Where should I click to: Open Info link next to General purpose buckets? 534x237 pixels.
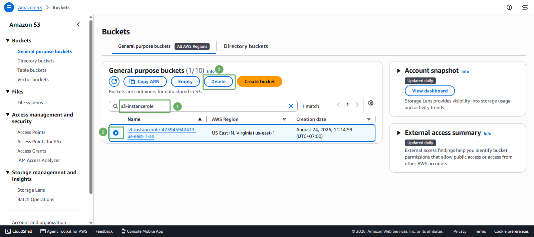pyautogui.click(x=211, y=71)
